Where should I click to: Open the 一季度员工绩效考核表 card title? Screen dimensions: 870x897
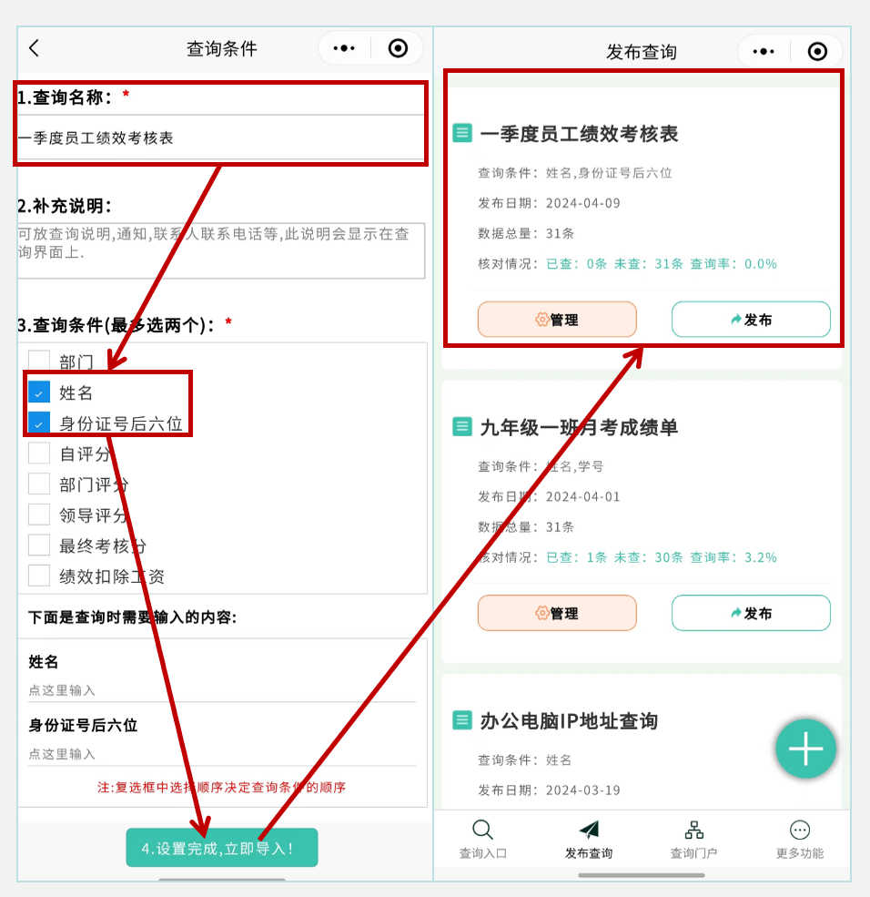579,133
